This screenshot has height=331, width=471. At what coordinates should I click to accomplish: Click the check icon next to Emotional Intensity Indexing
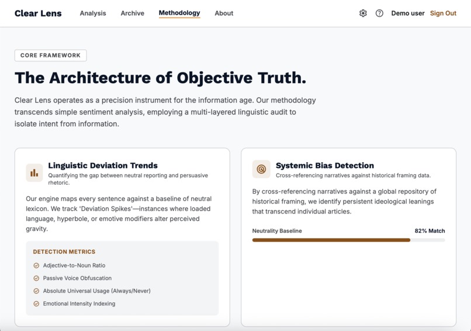click(36, 304)
